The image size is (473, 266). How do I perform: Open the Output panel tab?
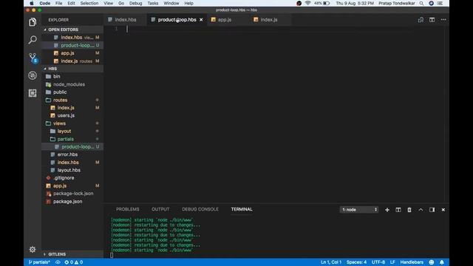(160, 209)
